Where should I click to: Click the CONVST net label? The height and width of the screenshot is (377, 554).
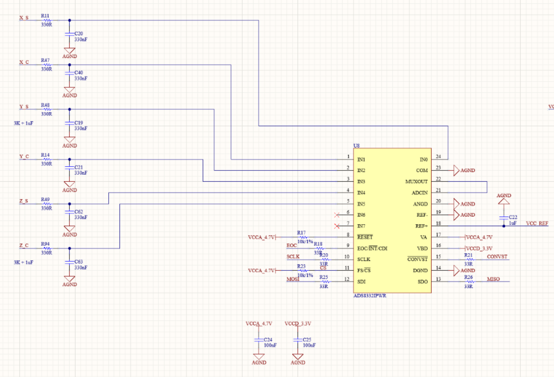coord(497,257)
